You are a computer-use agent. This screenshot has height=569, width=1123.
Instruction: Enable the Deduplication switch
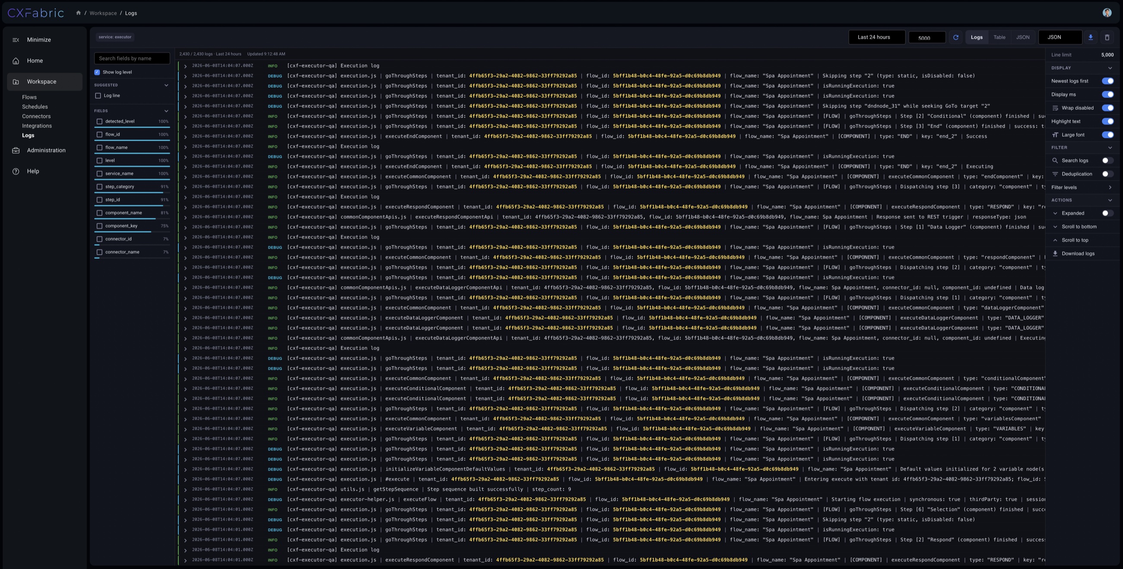[1107, 174]
